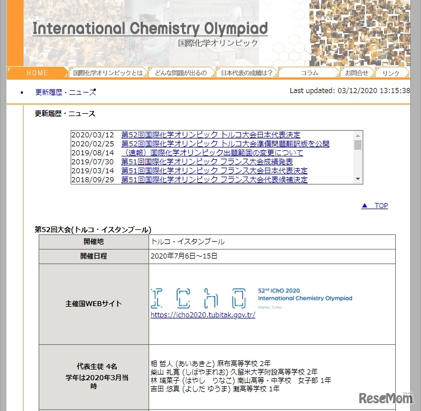Click the Last updated timestamp text
The width and height of the screenshot is (421, 411).
(350, 90)
